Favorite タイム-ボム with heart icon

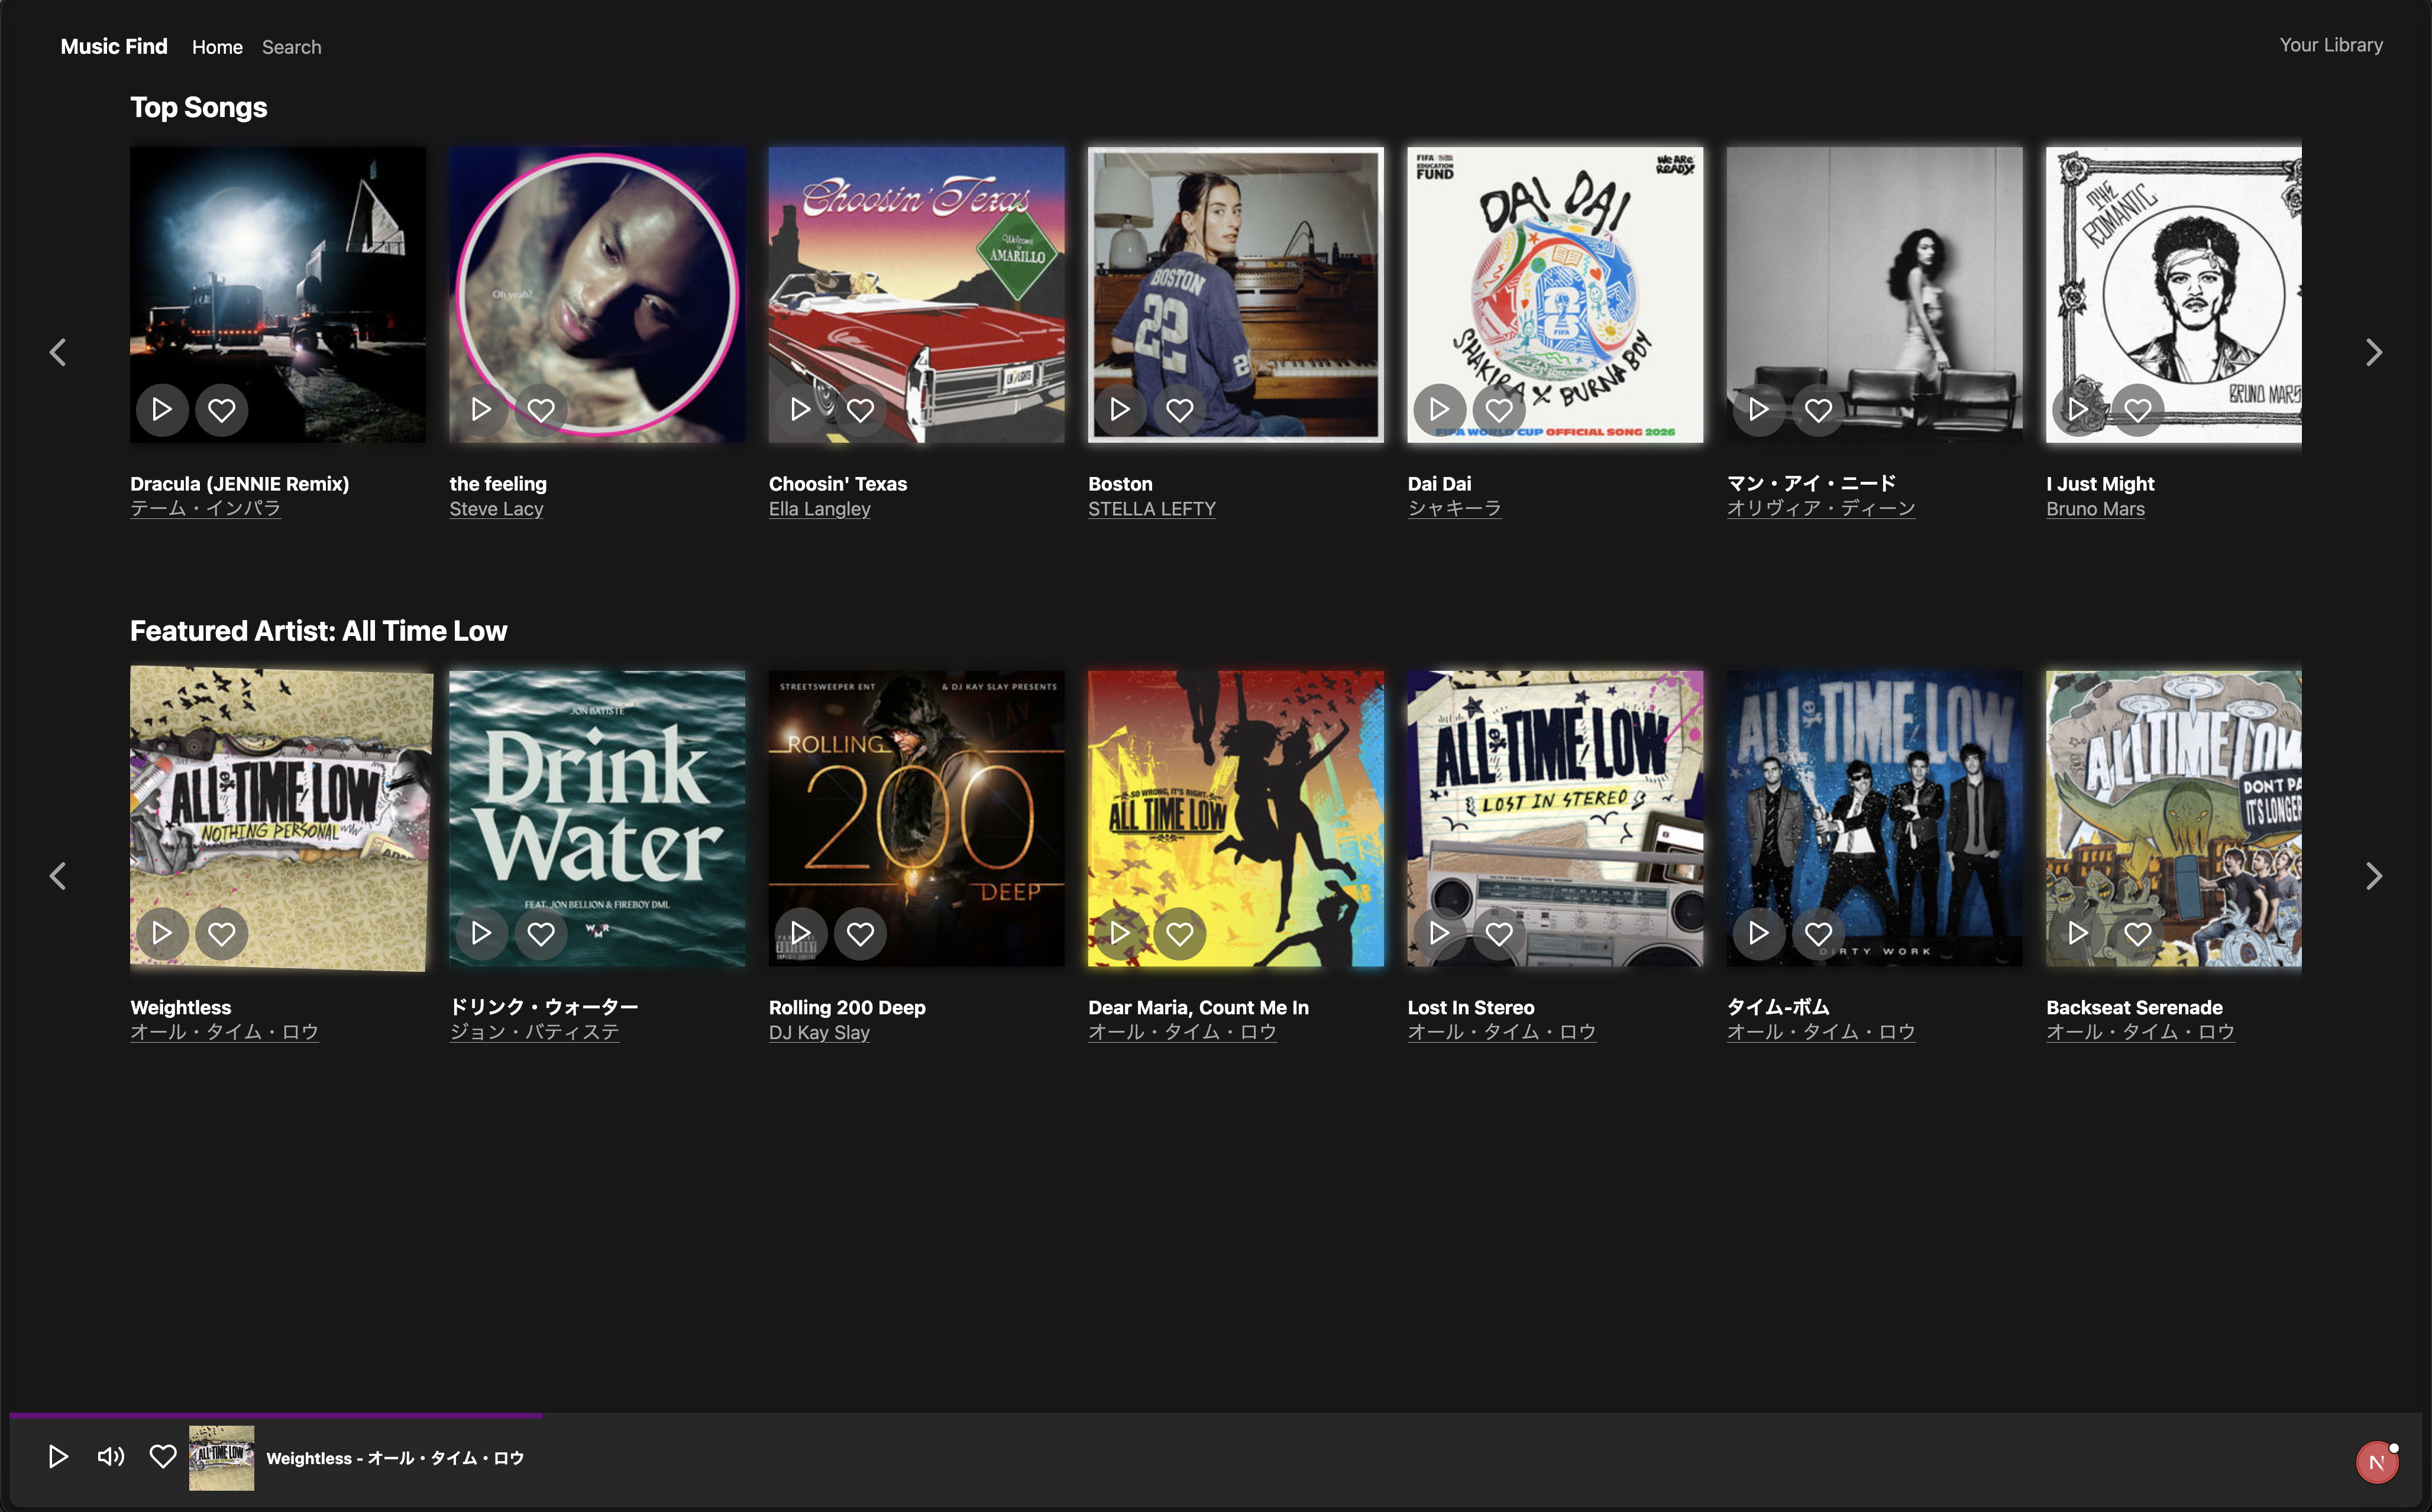point(1819,934)
